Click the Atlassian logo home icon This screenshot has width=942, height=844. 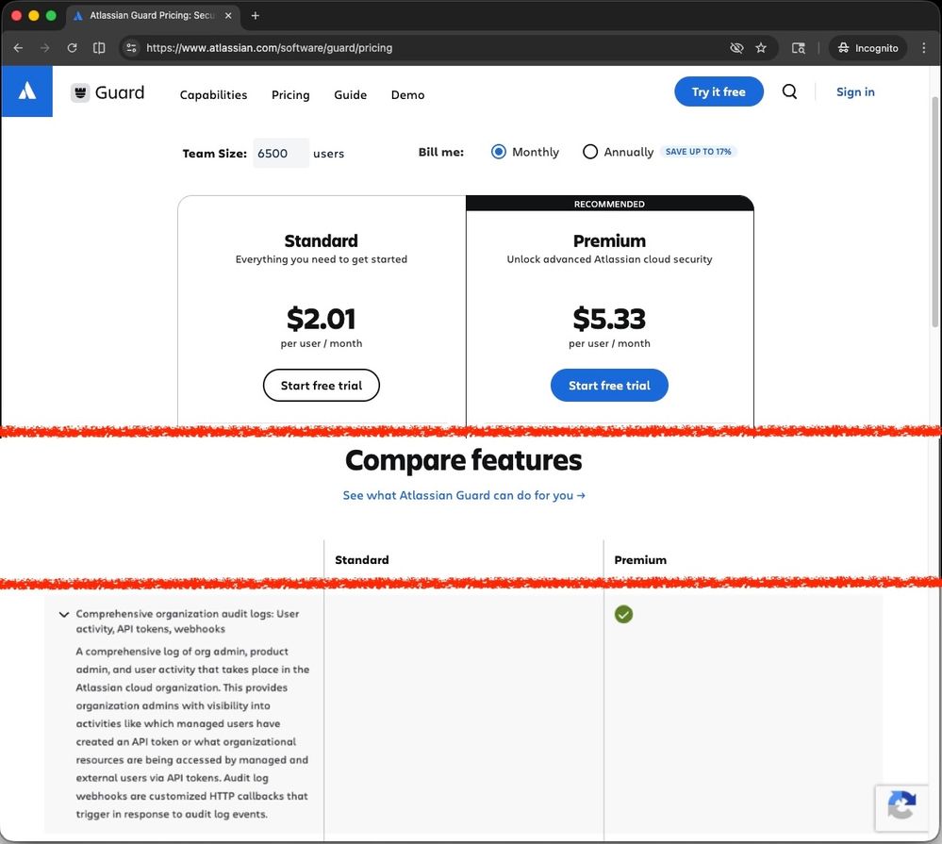(27, 91)
